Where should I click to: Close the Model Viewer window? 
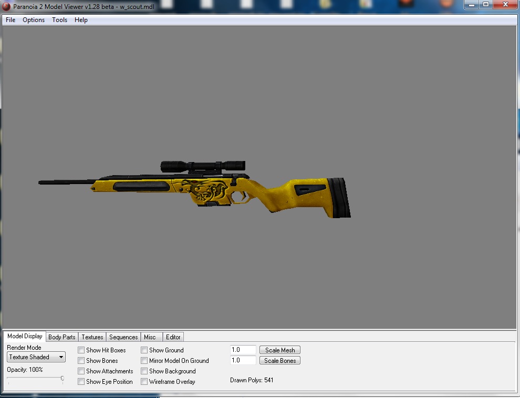click(x=505, y=5)
